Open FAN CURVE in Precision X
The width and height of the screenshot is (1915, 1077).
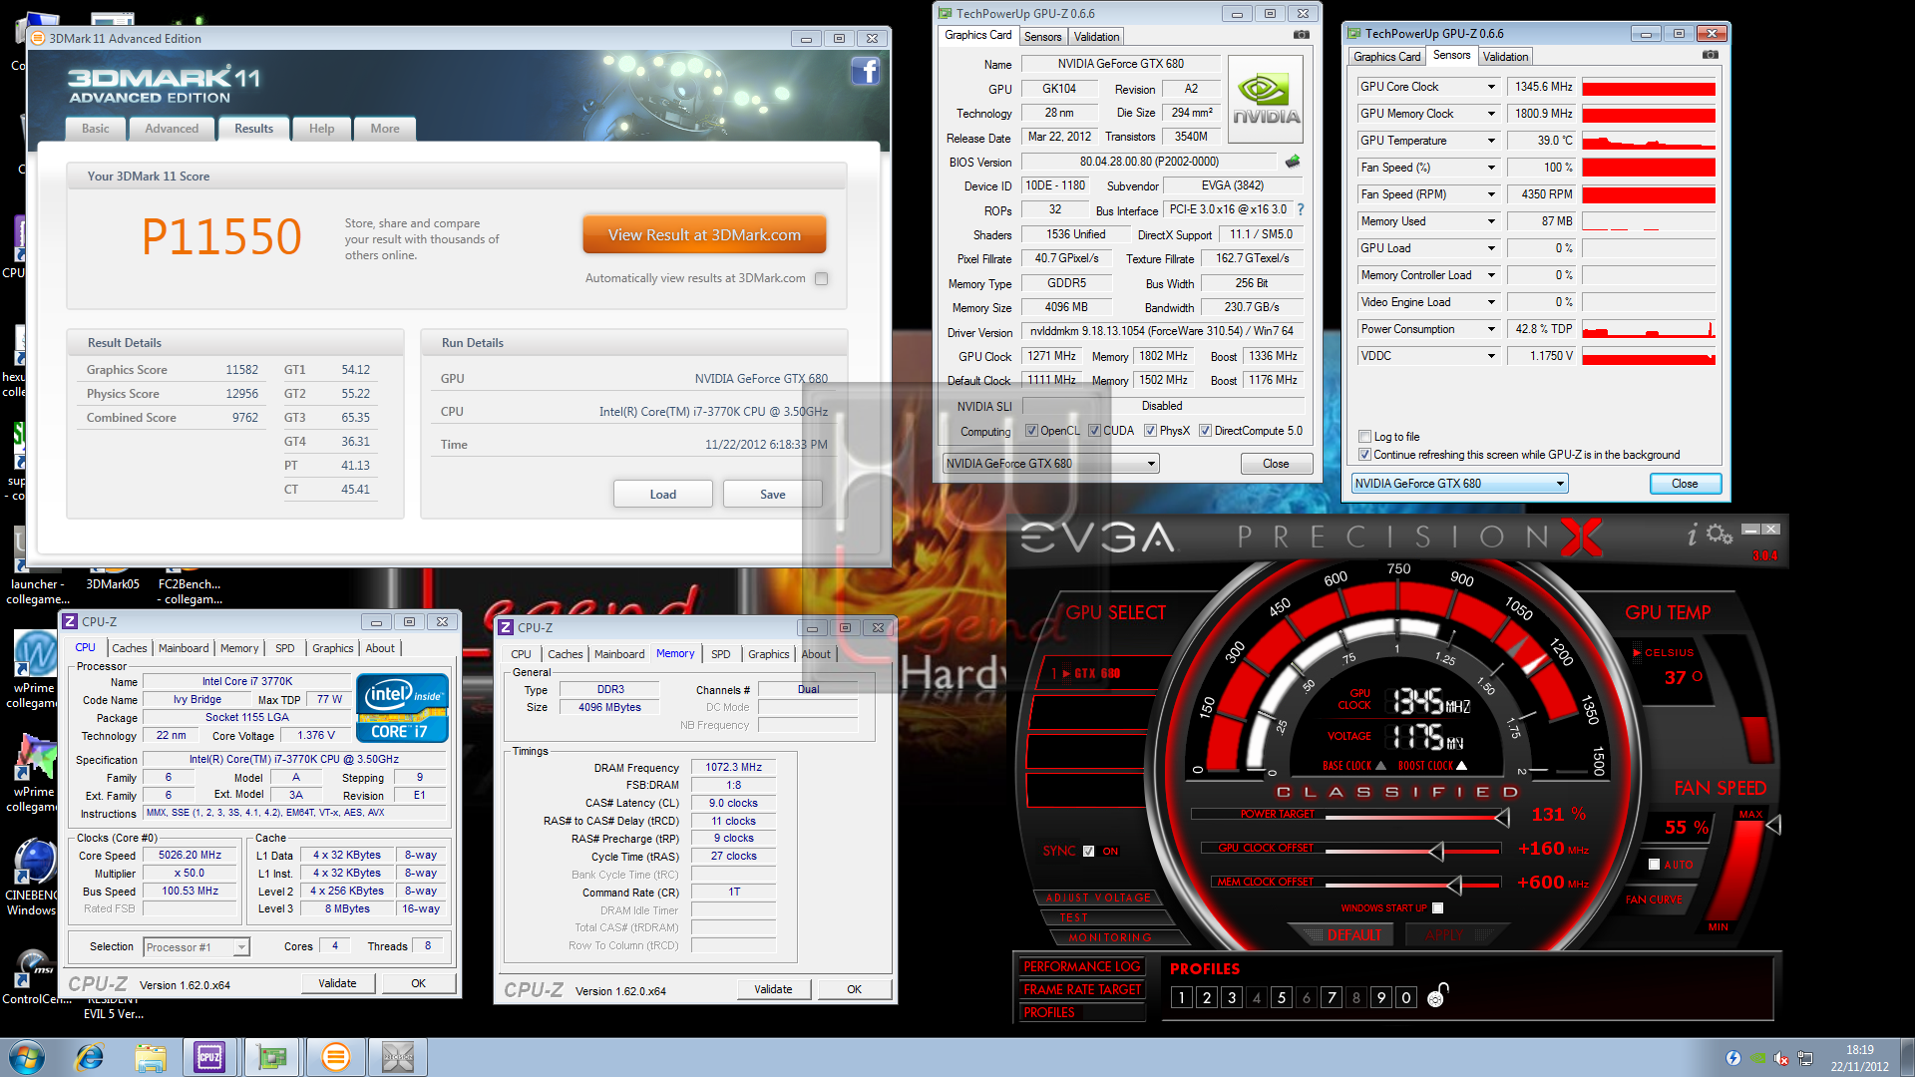1654,899
